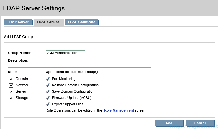This screenshot has height=129, width=218.
Task: Toggle the Network role checkbox
Action: tap(11, 85)
